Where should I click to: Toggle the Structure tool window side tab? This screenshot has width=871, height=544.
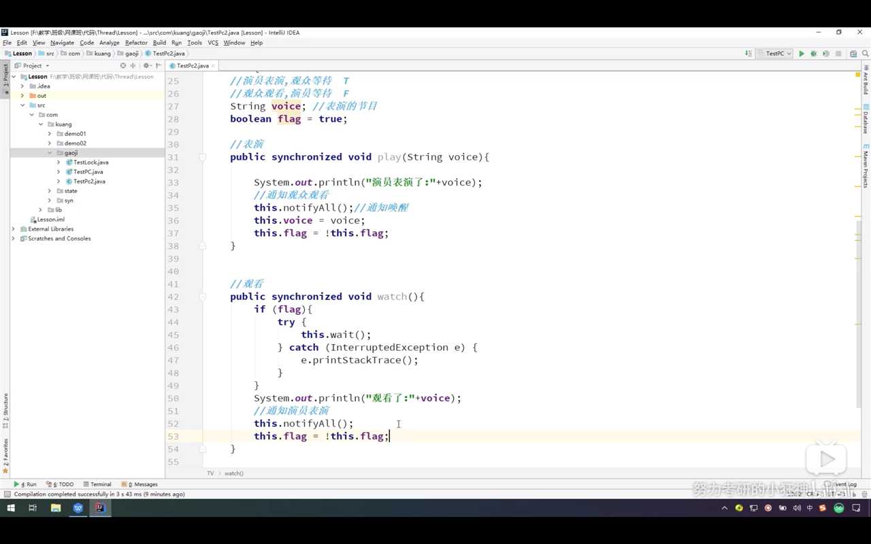coord(5,411)
